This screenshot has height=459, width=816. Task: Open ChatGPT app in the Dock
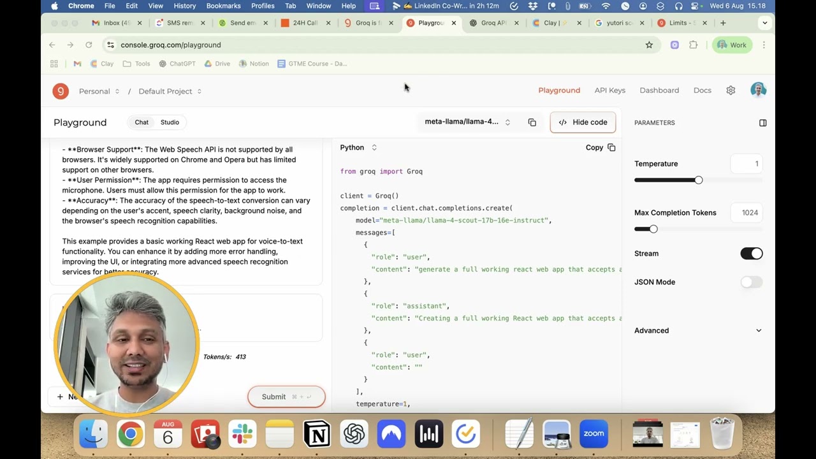pos(354,434)
